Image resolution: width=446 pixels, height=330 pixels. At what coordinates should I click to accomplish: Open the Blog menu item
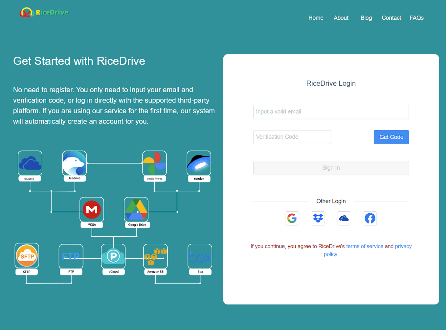[366, 18]
